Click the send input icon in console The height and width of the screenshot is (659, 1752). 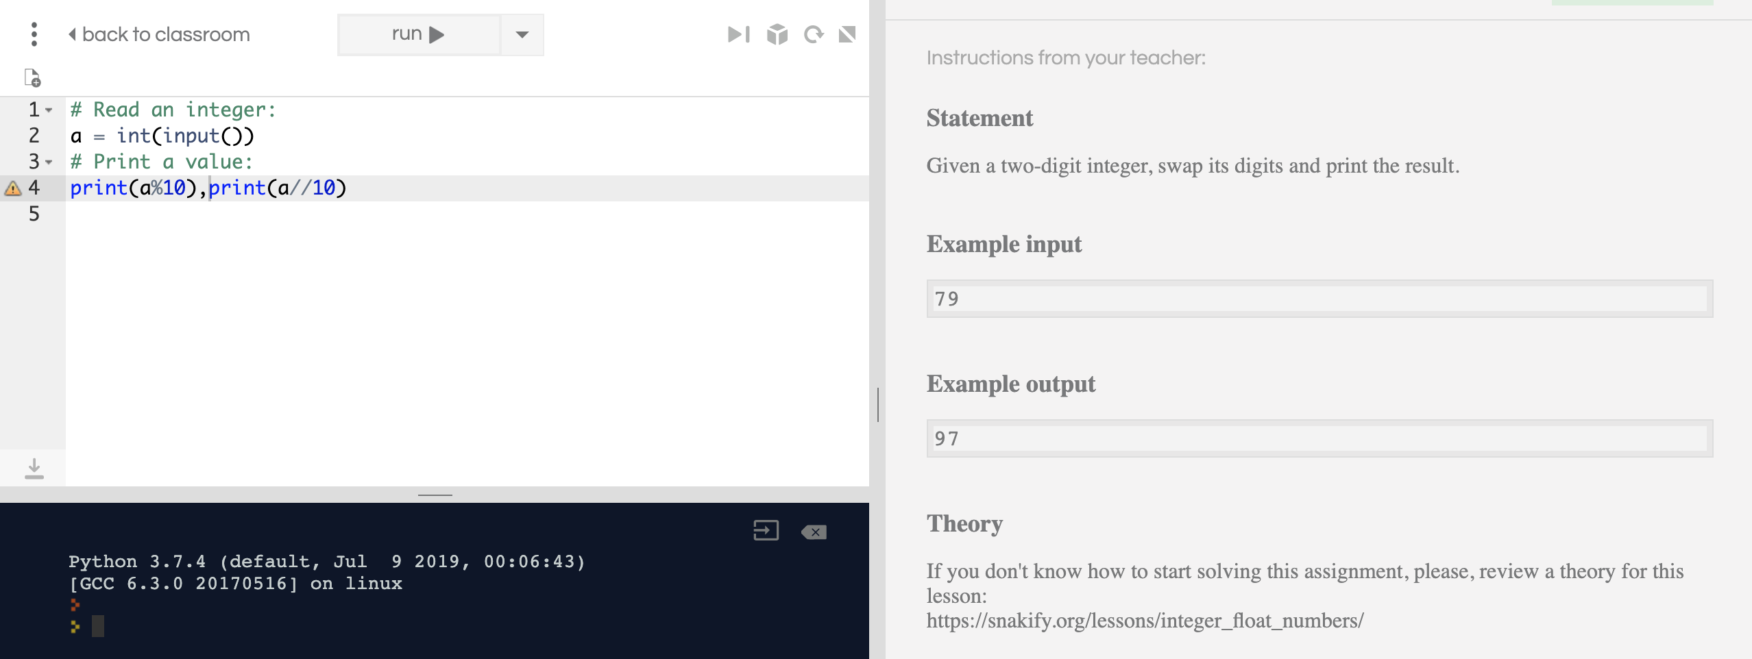point(765,530)
